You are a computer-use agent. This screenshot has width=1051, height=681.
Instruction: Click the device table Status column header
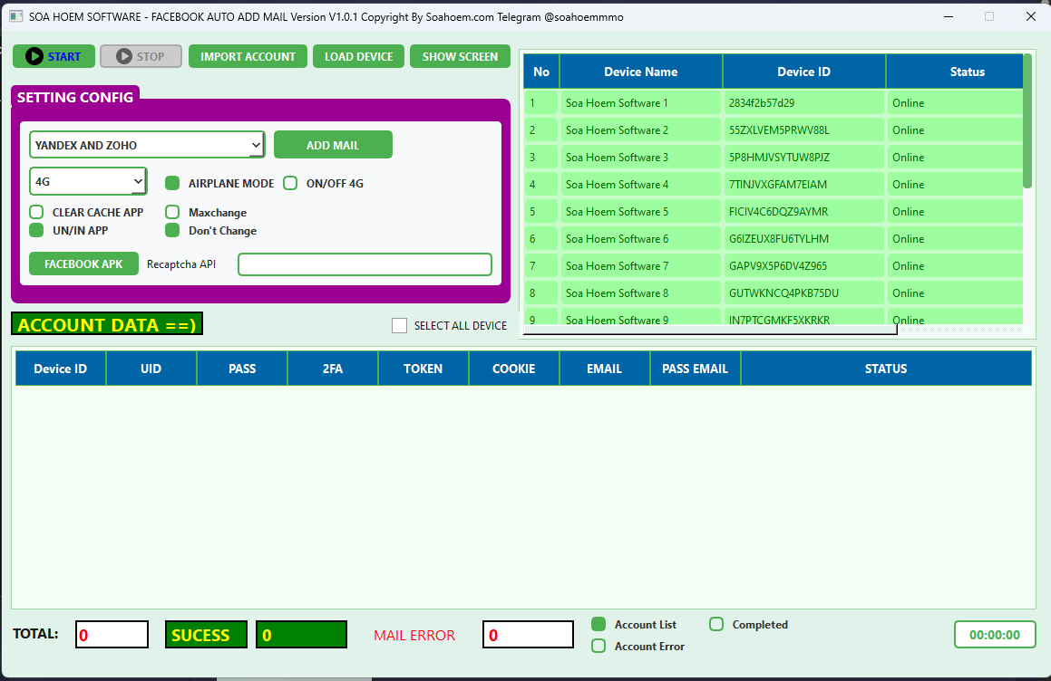955,72
